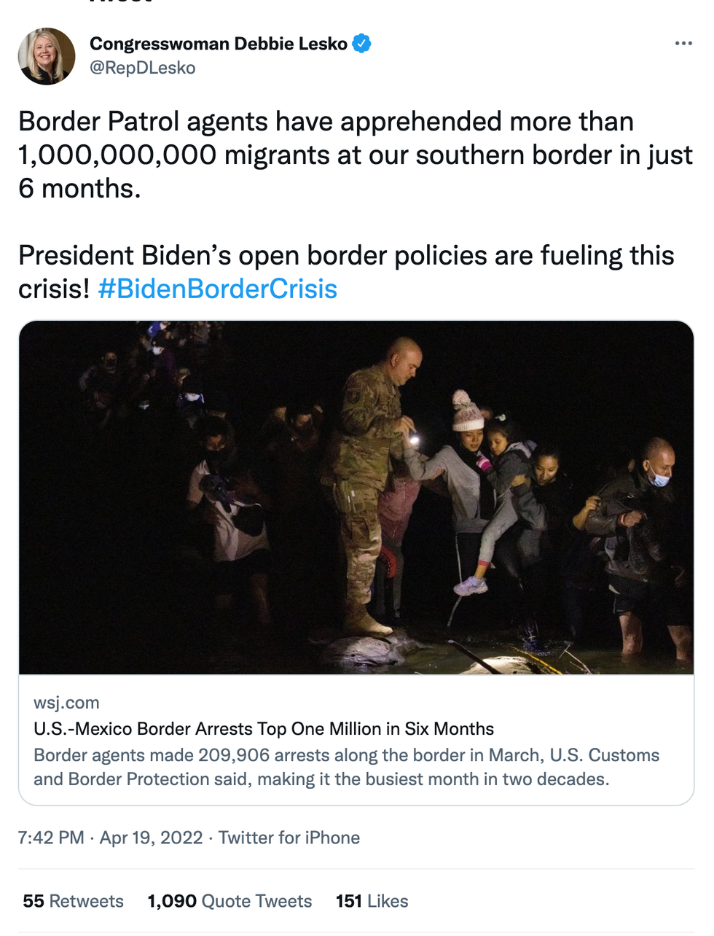Open the Congresswoman Debbie Lesko display name
The width and height of the screenshot is (714, 936).
218,44
